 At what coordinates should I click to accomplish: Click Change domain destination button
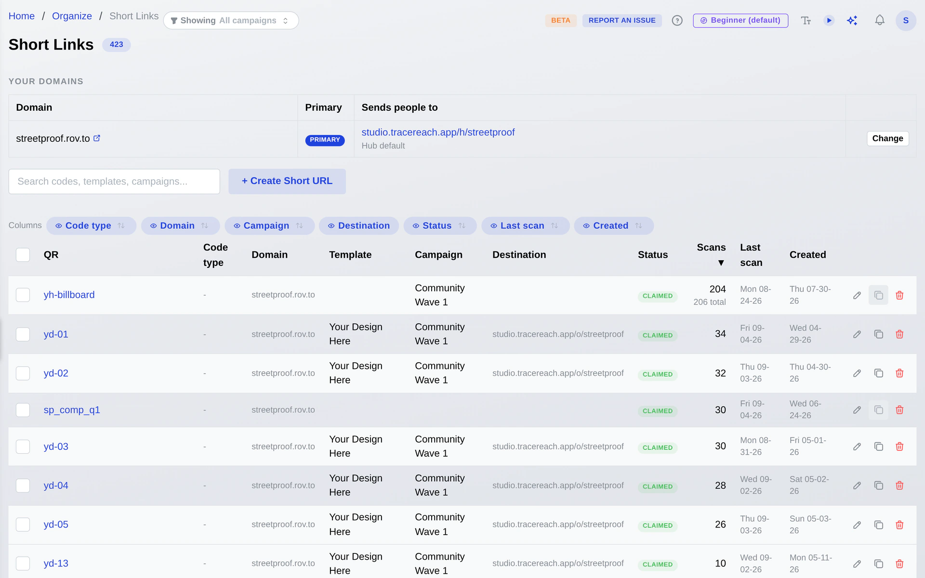pyautogui.click(x=887, y=138)
